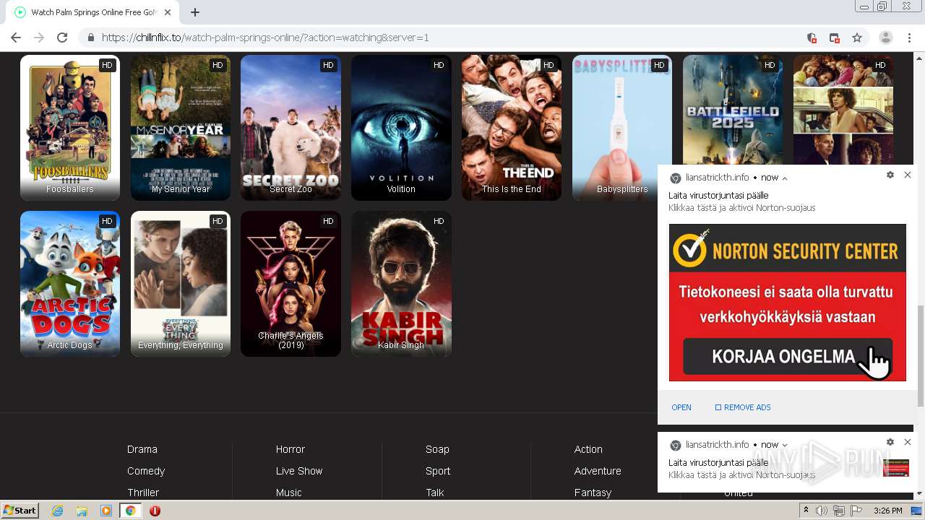Open Everything, Everything movie poster
This screenshot has width=925, height=520.
[x=181, y=284]
